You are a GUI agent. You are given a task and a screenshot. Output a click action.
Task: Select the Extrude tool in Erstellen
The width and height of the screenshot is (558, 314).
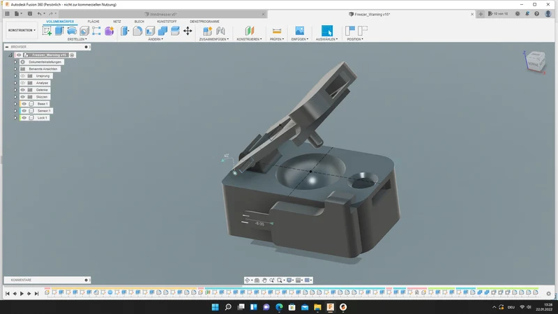pyautogui.click(x=59, y=31)
